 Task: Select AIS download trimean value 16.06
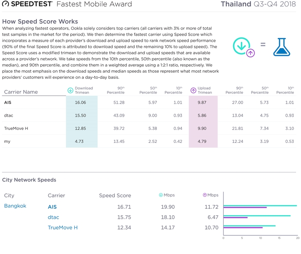click(80, 102)
